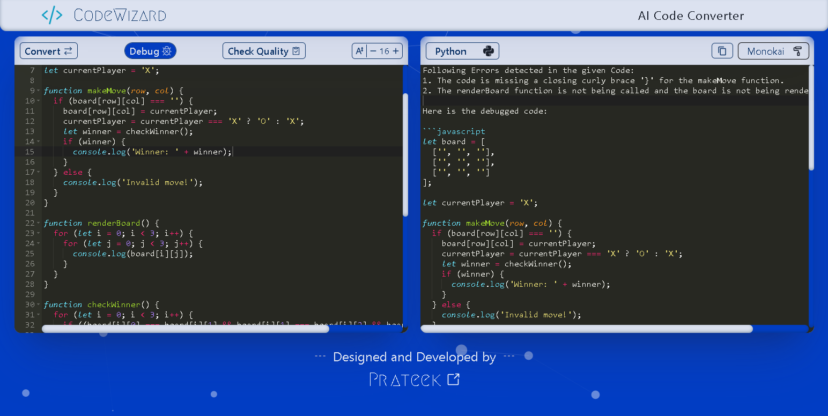Open the Prateek developer link
This screenshot has height=416, width=828.
point(405,380)
